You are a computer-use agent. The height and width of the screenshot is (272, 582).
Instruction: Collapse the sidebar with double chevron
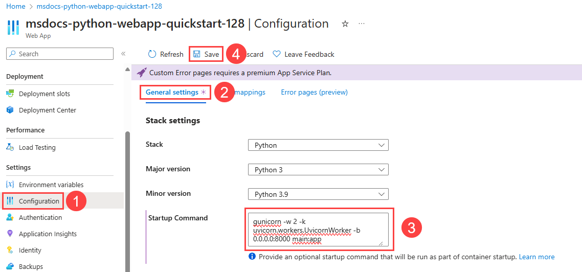pyautogui.click(x=123, y=54)
